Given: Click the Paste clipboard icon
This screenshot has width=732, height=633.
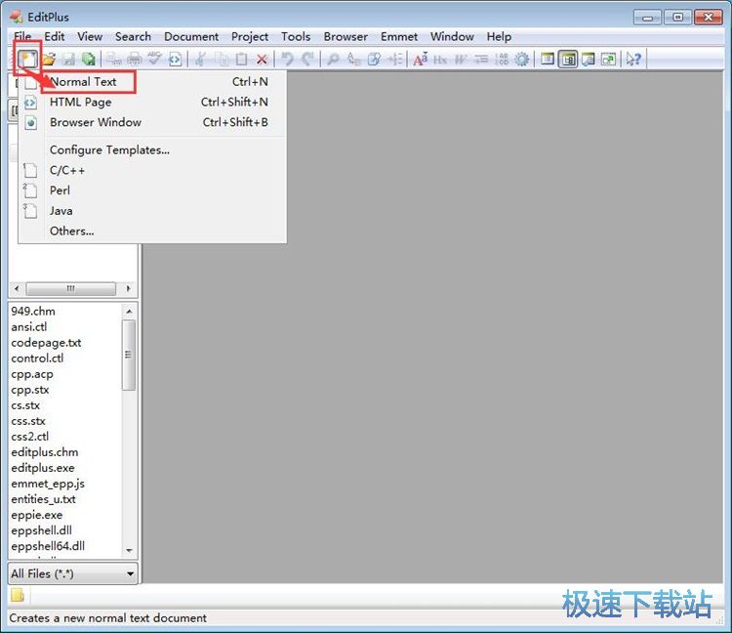Looking at the screenshot, I should pos(241,60).
